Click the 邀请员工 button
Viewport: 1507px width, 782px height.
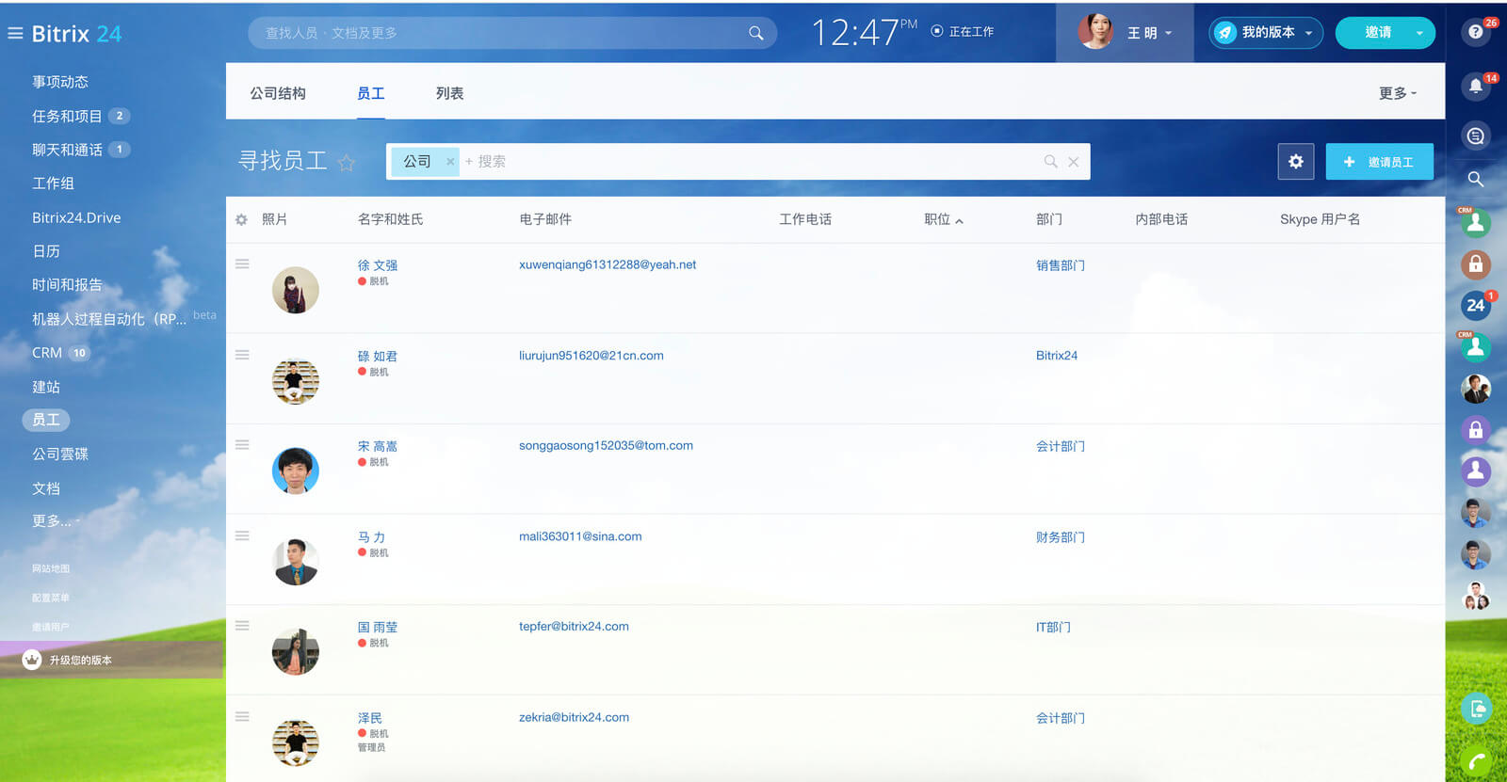tap(1379, 162)
